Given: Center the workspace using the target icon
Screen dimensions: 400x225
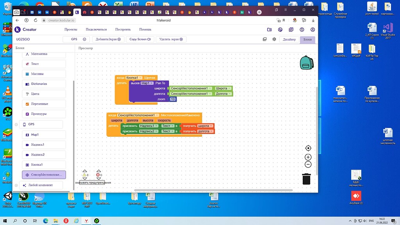Looking at the screenshot, I should click(308, 148).
